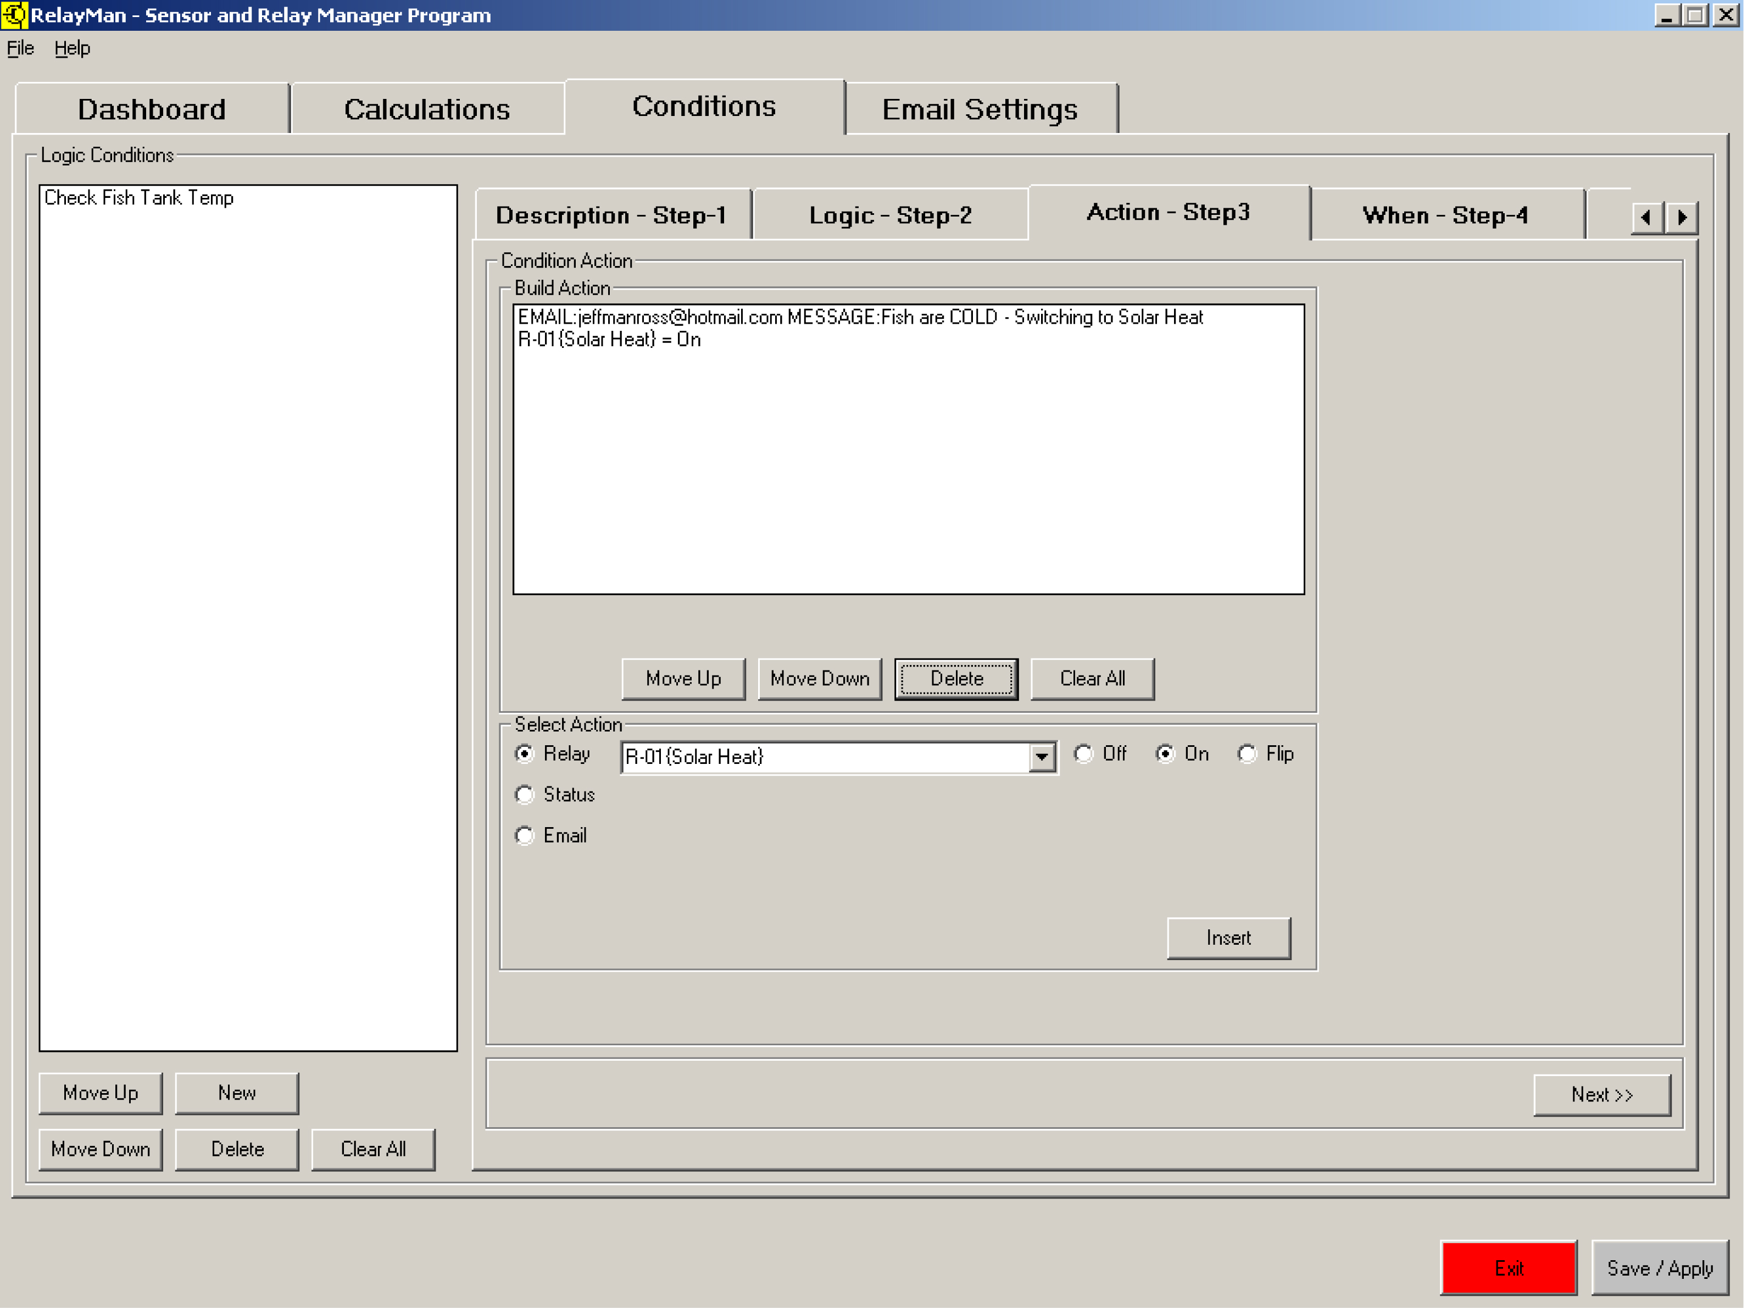Go to the When - Step-4 tab
Image resolution: width=1747 pixels, height=1308 pixels.
click(1444, 215)
